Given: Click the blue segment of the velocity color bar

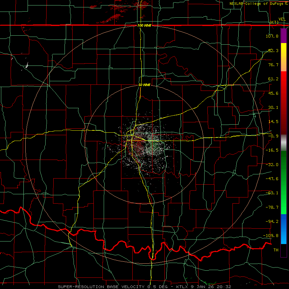Looking at the screenshot, I should [284, 229].
